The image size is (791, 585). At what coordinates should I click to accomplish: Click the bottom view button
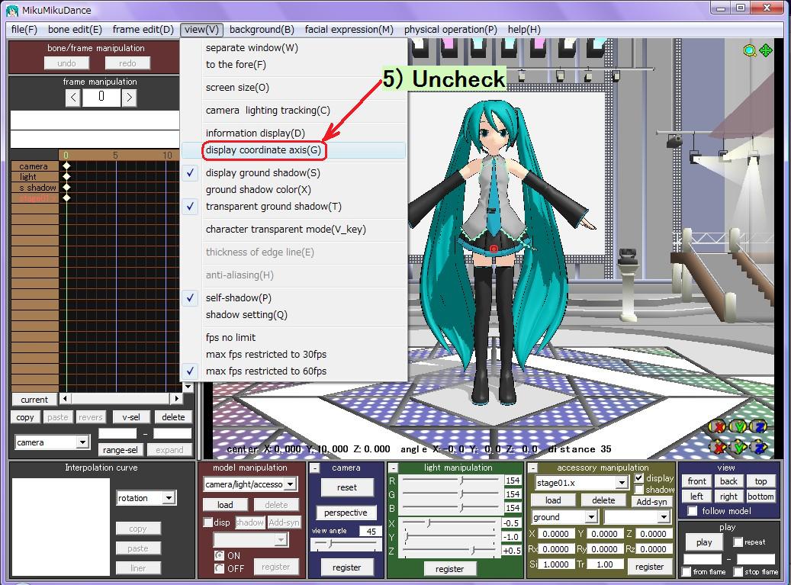pos(760,497)
